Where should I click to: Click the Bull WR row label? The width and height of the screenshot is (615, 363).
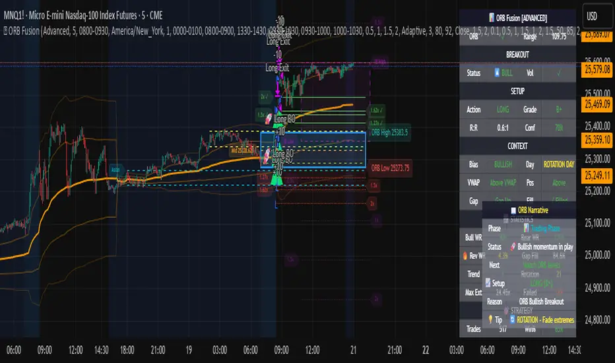[x=473, y=238]
